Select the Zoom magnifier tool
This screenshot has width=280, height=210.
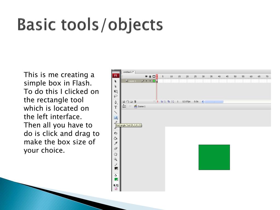coord(116,159)
